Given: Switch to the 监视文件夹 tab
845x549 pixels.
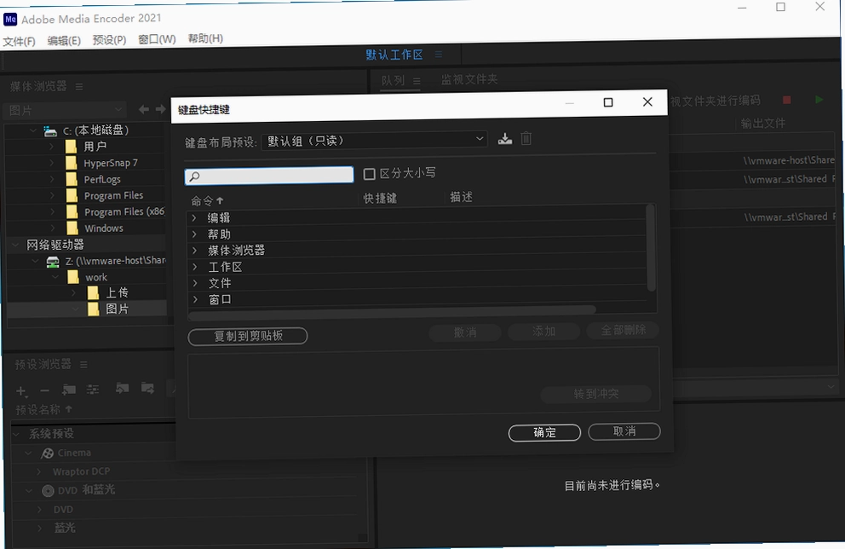Looking at the screenshot, I should (468, 80).
